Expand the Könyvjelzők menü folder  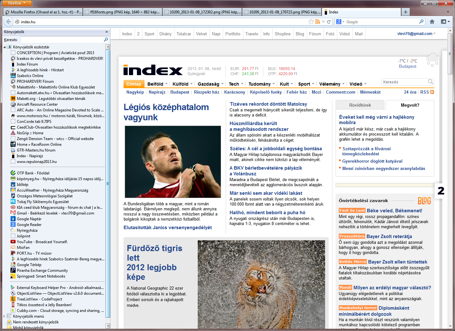click(x=4, y=316)
